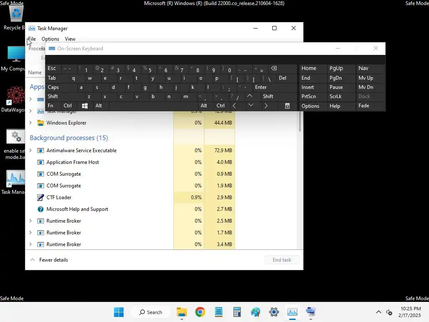Open the Recycle Bin desktop icon
The width and height of the screenshot is (429, 322).
coord(16,14)
